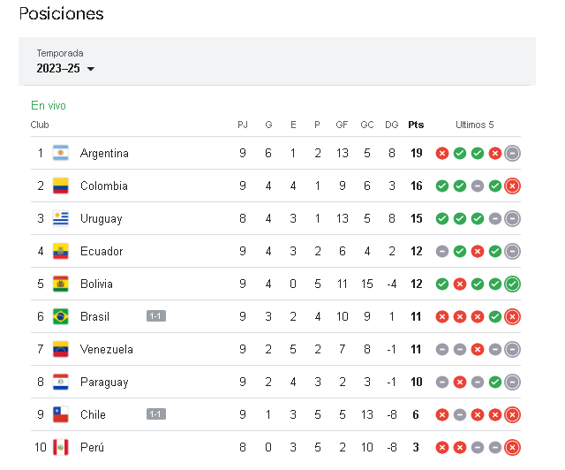Click the Colombia flag icon
This screenshot has width=565, height=470.
tap(61, 186)
